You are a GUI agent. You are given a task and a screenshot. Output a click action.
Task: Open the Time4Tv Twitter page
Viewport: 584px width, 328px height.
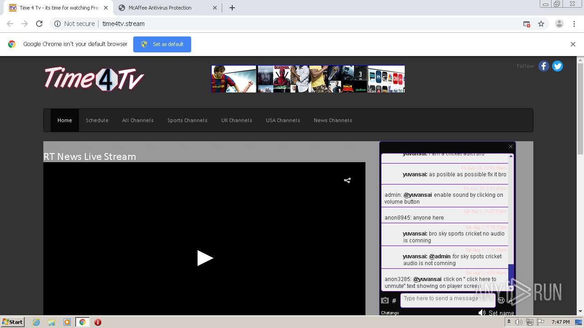tap(558, 66)
